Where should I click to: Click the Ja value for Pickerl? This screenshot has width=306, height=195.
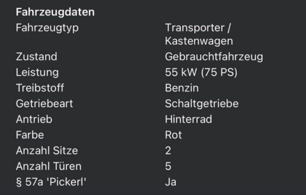pos(171,182)
